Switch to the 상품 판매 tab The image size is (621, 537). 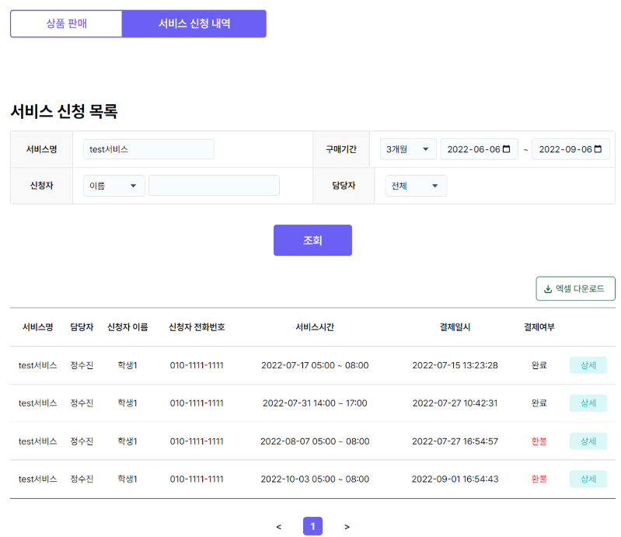click(67, 23)
